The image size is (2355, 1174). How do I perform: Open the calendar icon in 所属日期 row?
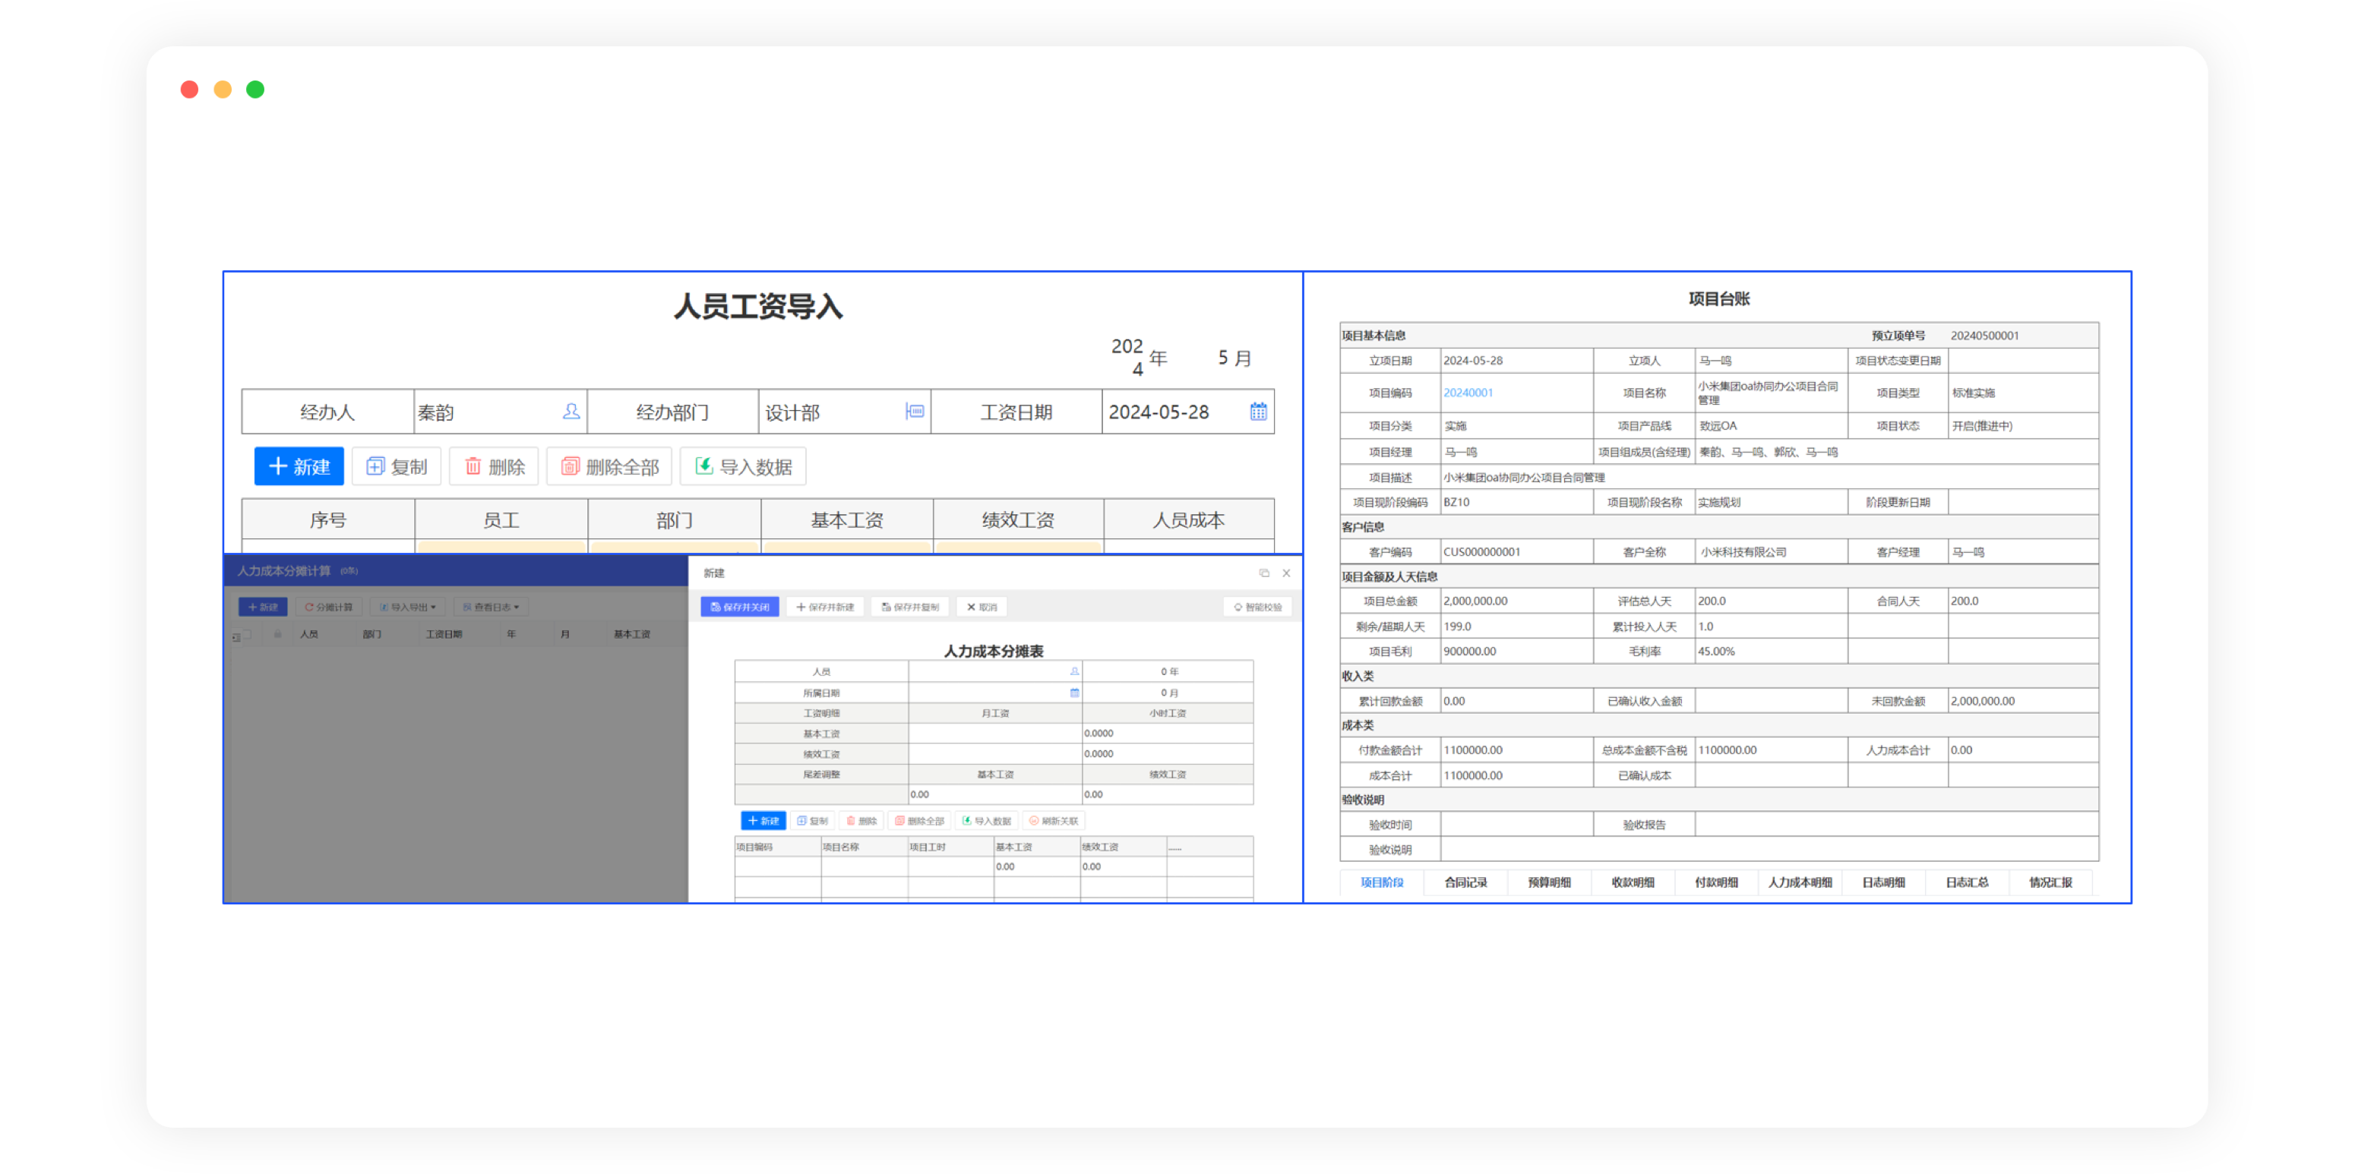click(1074, 693)
